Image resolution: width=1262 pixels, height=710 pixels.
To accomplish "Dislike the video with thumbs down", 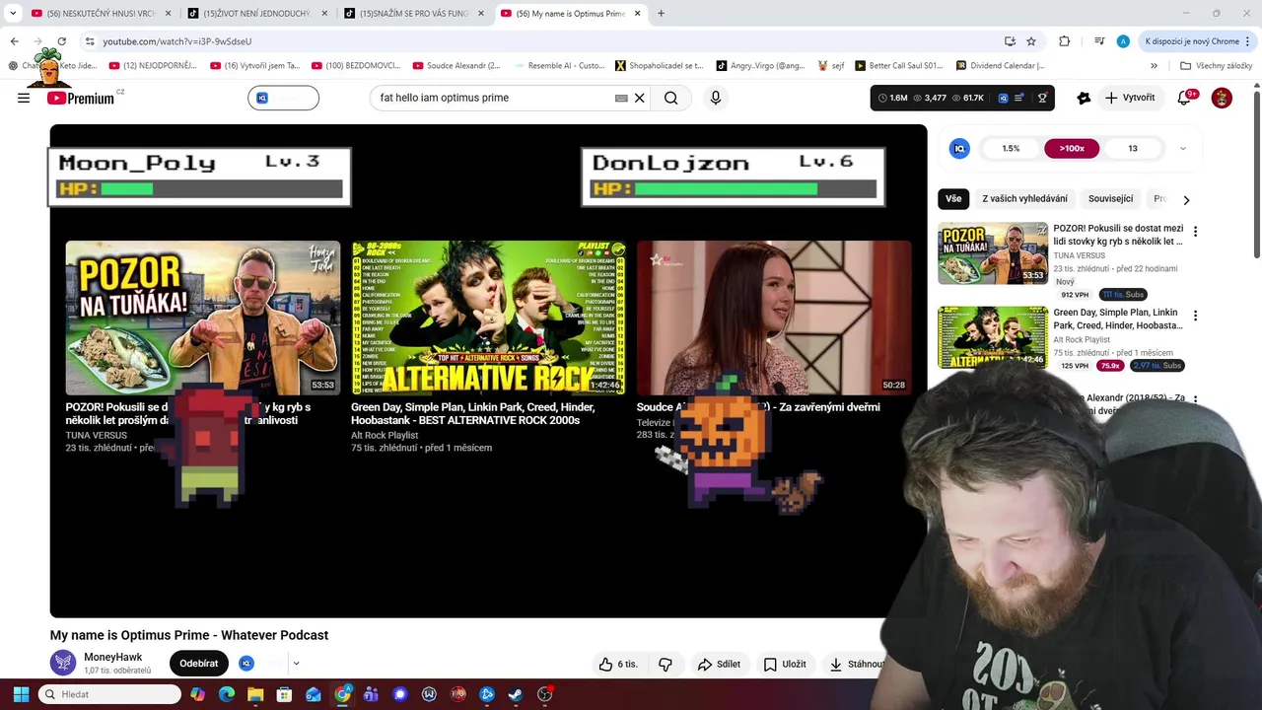I will (x=666, y=664).
